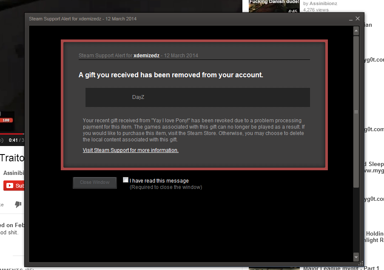Screen dimensions: 384x270
Task: Click the vertical scrollbar thumb in alert
Action: [356, 112]
